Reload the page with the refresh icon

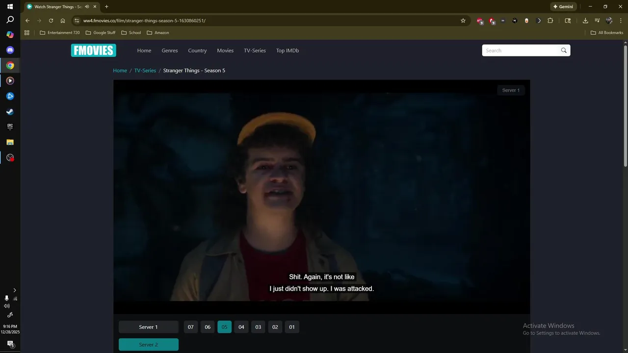tap(51, 21)
